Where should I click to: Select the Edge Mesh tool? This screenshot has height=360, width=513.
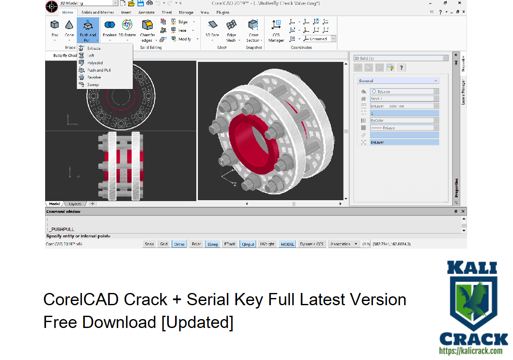point(231,30)
